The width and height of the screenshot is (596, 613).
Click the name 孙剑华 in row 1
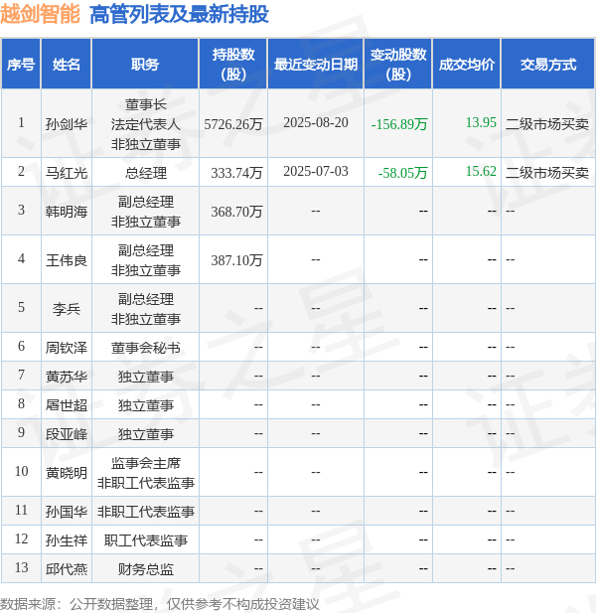[66, 124]
